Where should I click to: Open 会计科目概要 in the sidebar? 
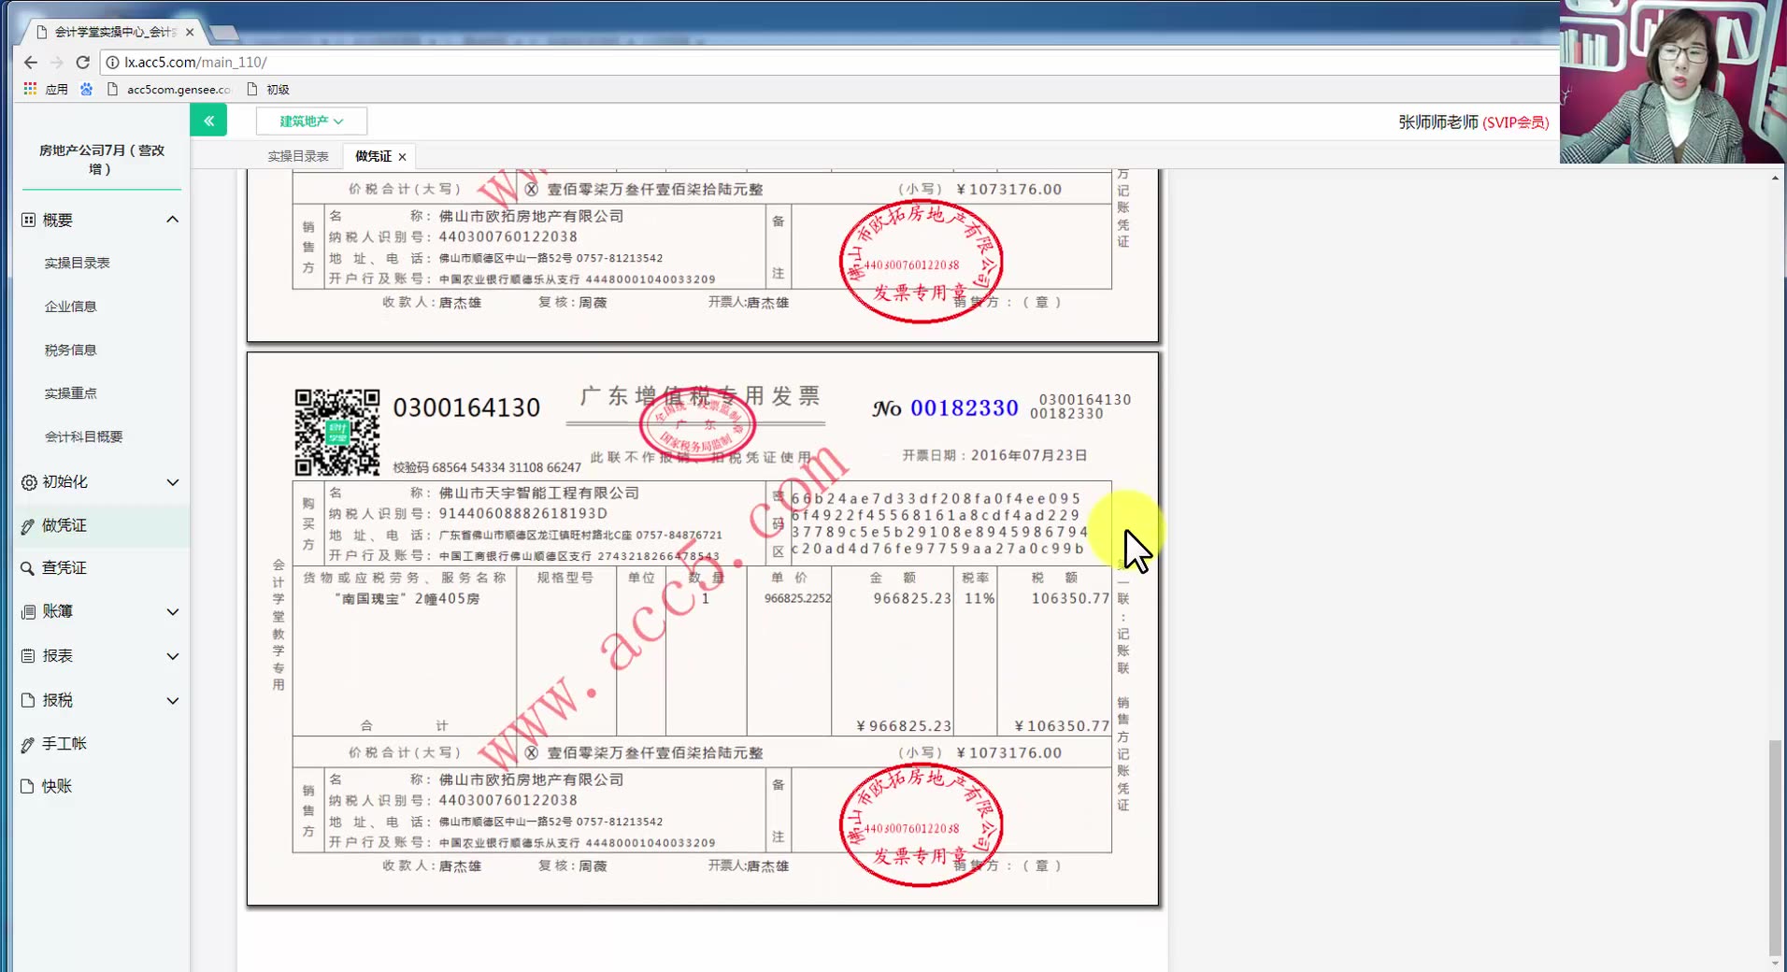84,436
